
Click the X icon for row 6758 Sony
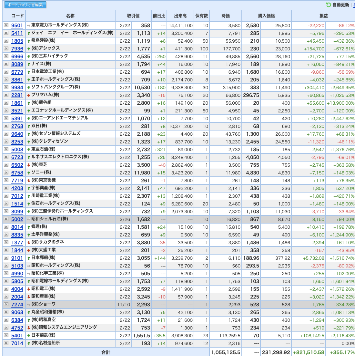pyautogui.click(x=6, y=173)
